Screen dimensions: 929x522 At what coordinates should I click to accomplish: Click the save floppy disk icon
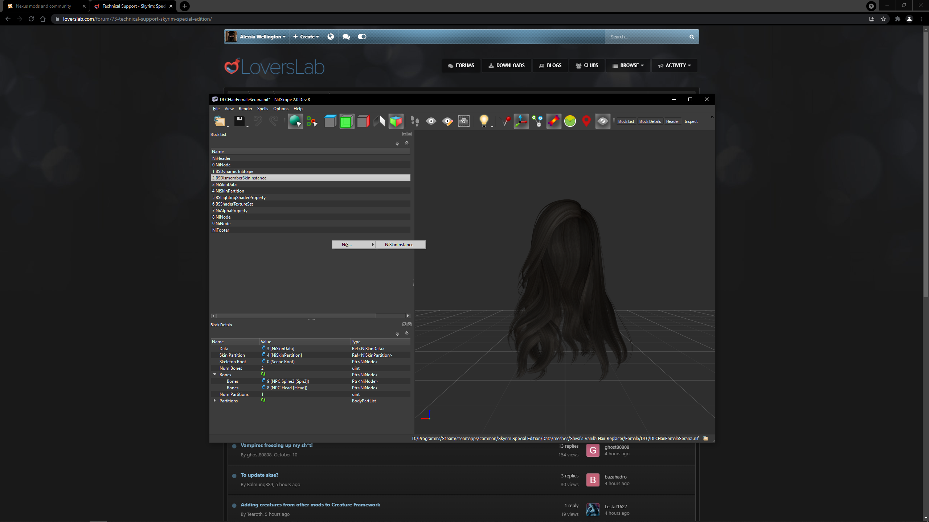click(240, 121)
